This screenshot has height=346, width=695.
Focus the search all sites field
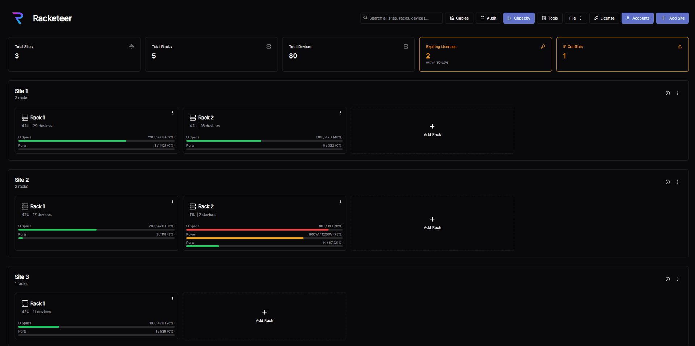(x=402, y=18)
